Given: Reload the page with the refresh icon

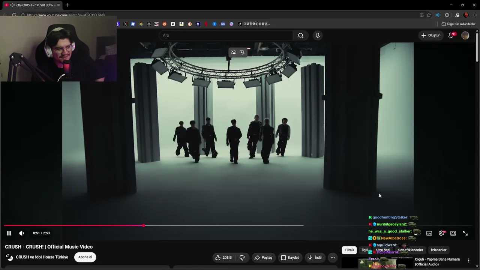Looking at the screenshot, I should [x=14, y=15].
